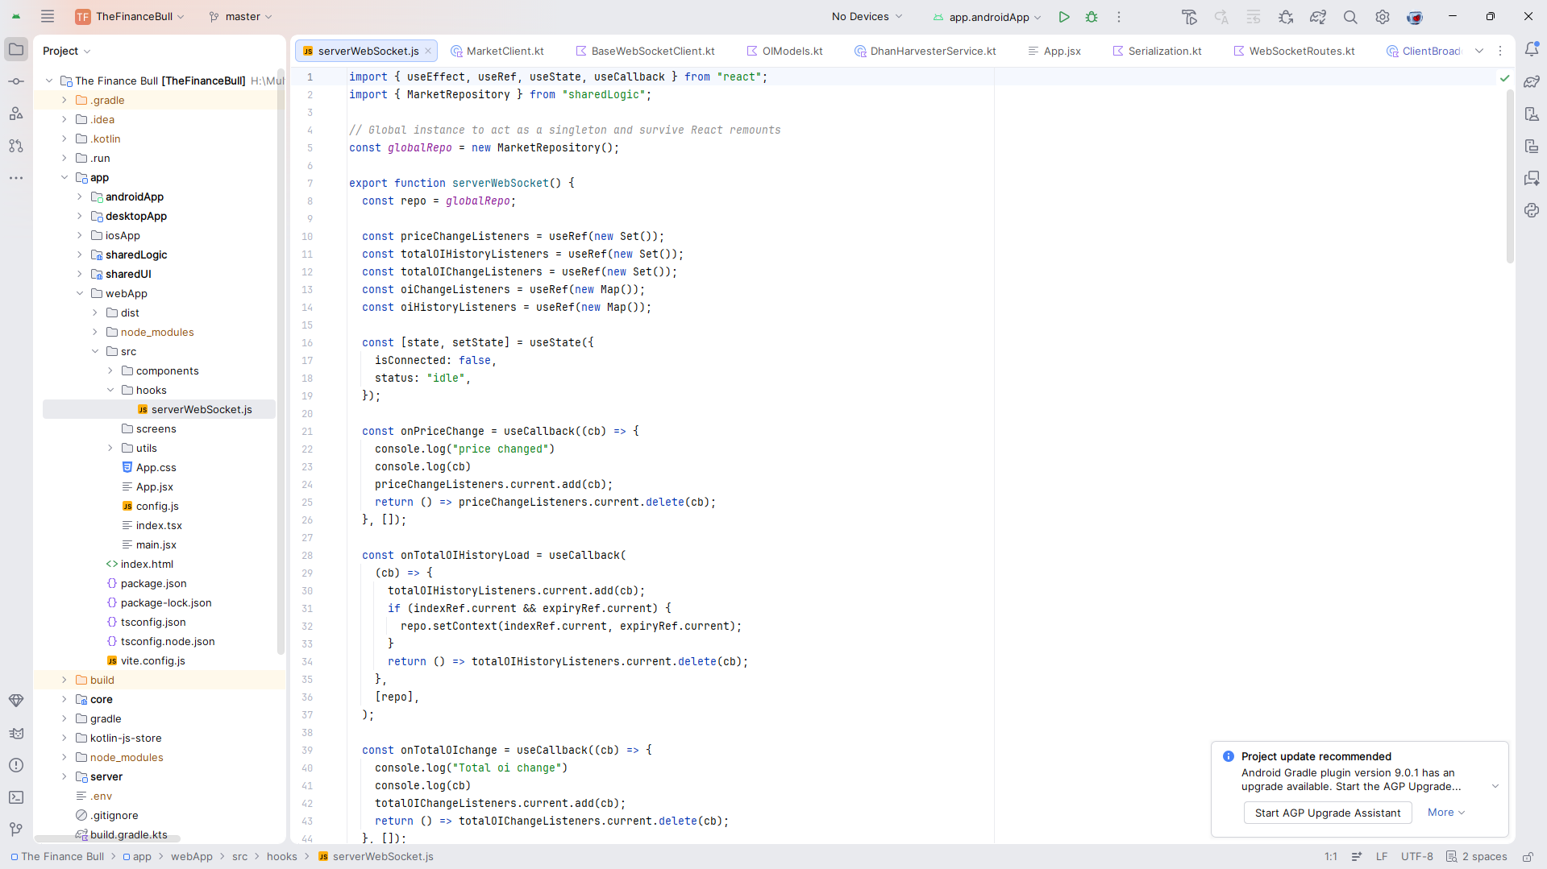Screen dimensions: 1547x869
Task: Open Logcat tool window icon
Action: point(16,733)
